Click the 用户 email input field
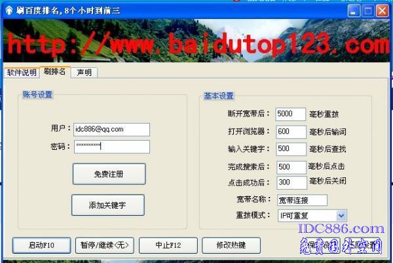Image resolution: width=393 pixels, height=263 pixels. coord(111,130)
